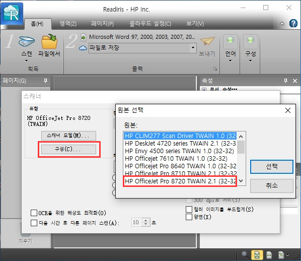Select HP Envy 4500 series TWAIN 1.0

[180, 151]
